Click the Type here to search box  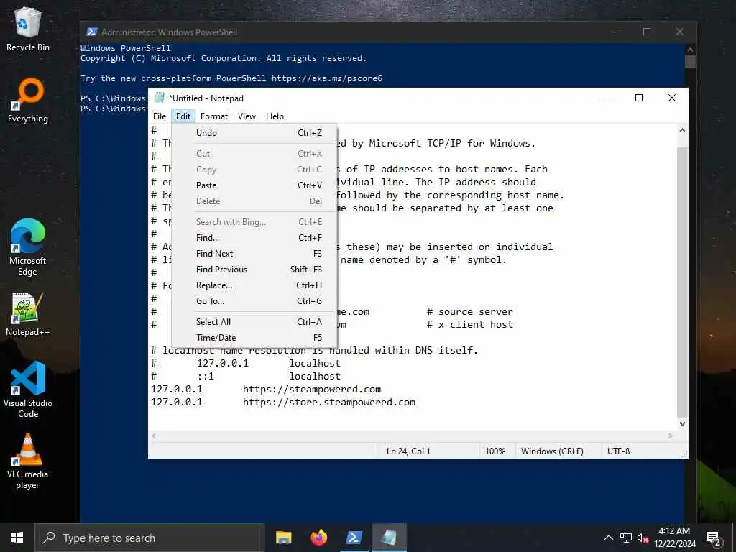(149, 538)
